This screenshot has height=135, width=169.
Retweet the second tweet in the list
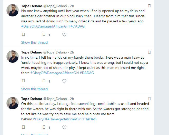point(44,81)
